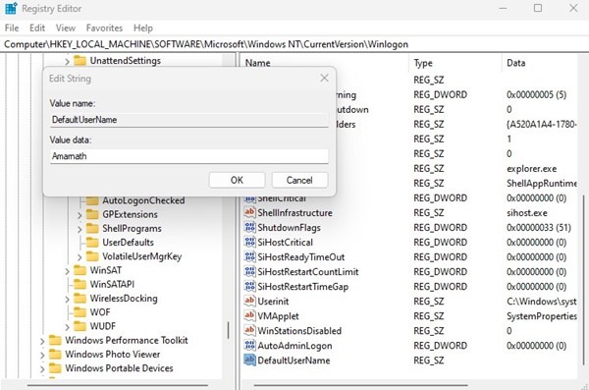The height and width of the screenshot is (390, 589).
Task: Select the WUDF folder icon
Action: pyautogui.click(x=80, y=326)
